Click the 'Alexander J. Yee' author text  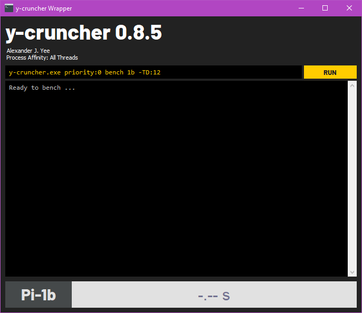[28, 51]
